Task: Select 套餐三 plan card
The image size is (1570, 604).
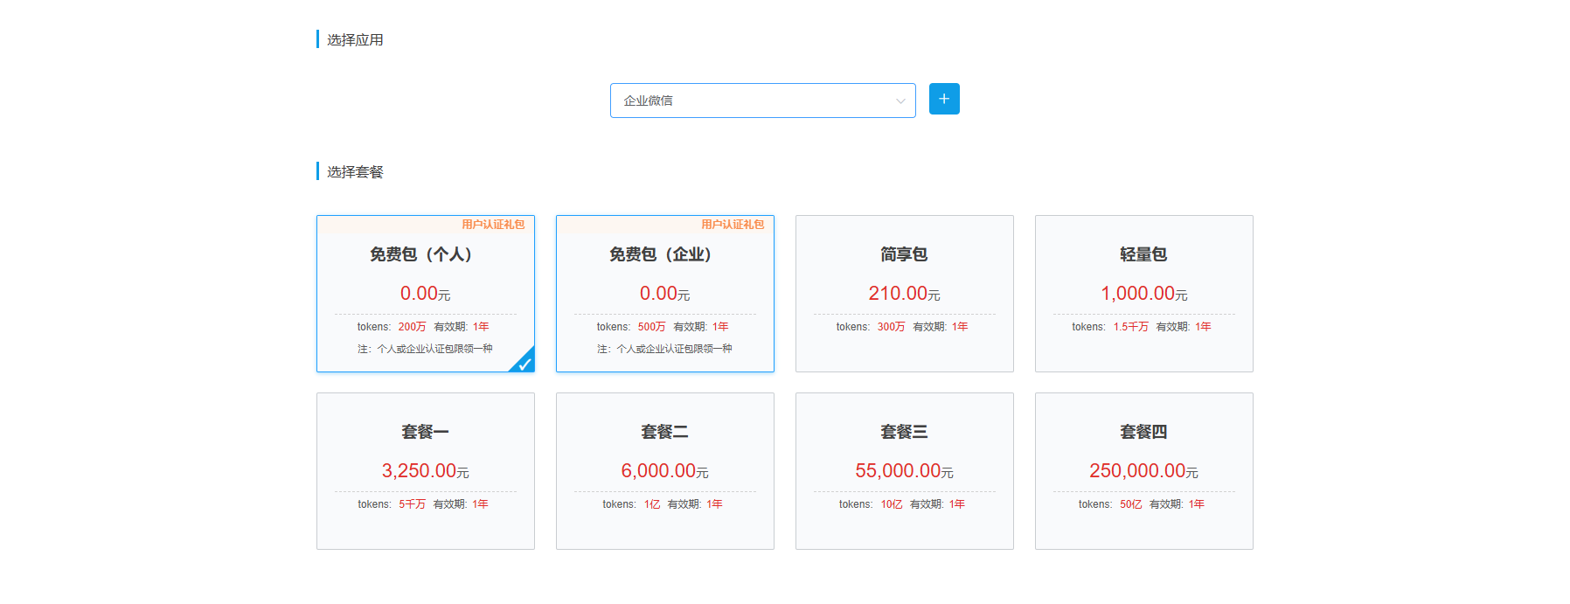Action: click(x=904, y=470)
